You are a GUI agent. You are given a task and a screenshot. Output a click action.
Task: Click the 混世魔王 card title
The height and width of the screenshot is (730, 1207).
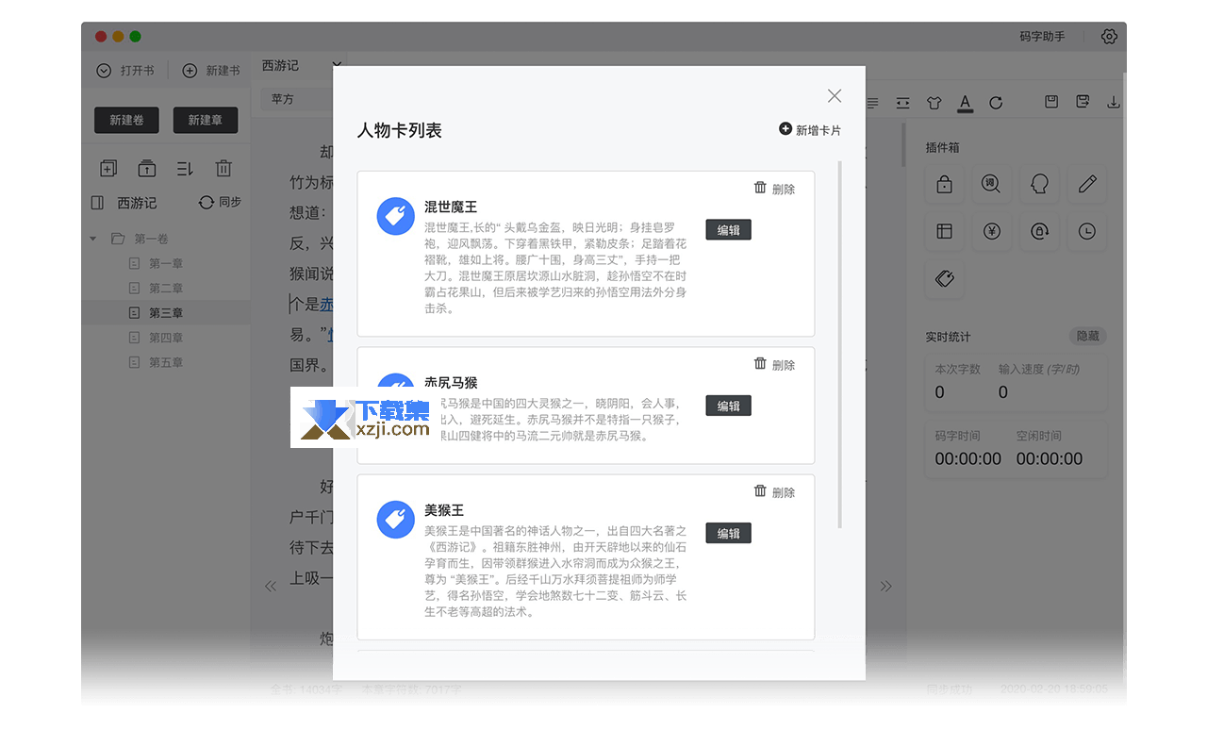tap(451, 207)
